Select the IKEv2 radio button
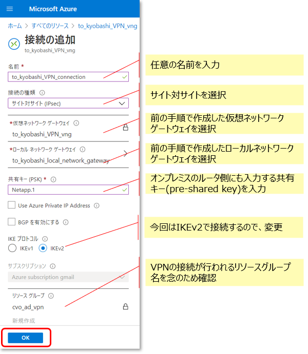 (43, 248)
